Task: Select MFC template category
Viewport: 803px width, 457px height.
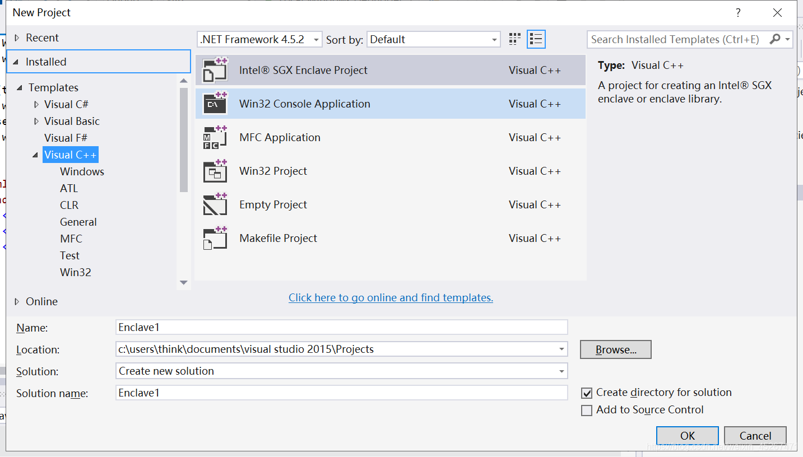Action: (71, 239)
